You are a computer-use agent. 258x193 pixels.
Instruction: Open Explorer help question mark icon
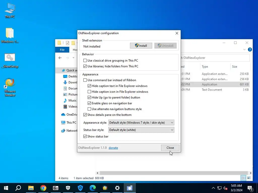coord(250,50)
